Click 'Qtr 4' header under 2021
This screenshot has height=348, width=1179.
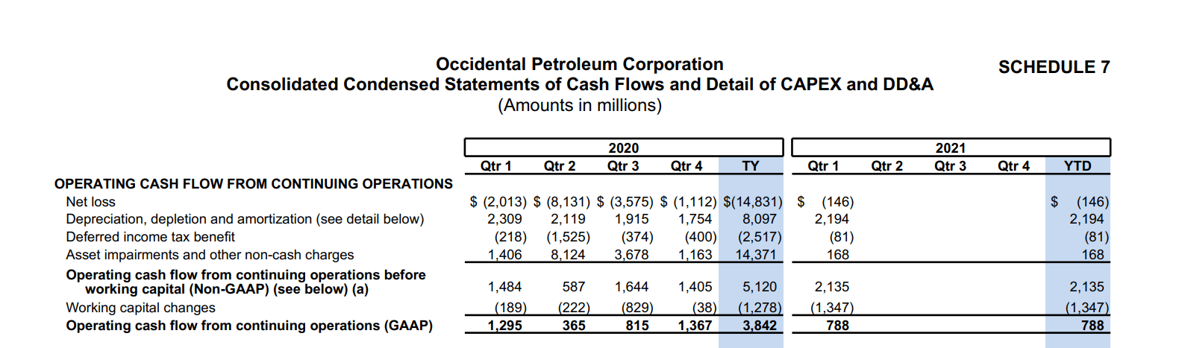point(1013,165)
